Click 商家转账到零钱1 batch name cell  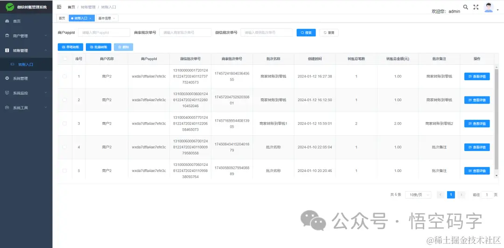(273, 124)
